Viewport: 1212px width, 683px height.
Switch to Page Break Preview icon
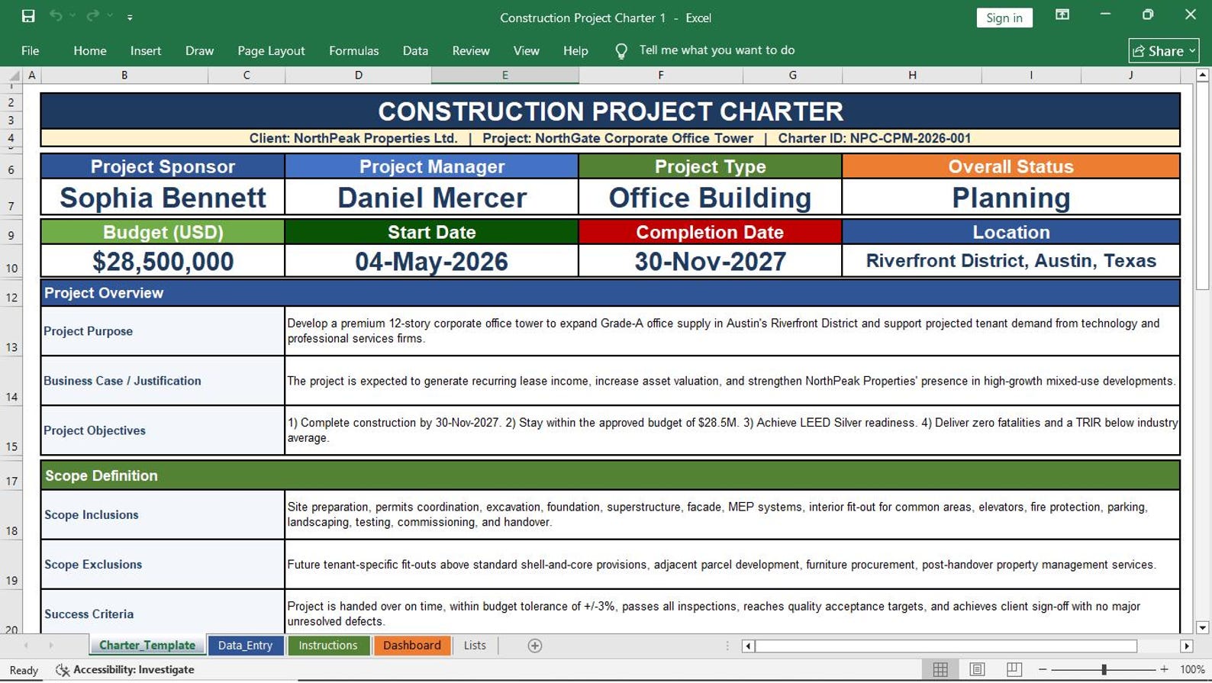(x=1014, y=669)
